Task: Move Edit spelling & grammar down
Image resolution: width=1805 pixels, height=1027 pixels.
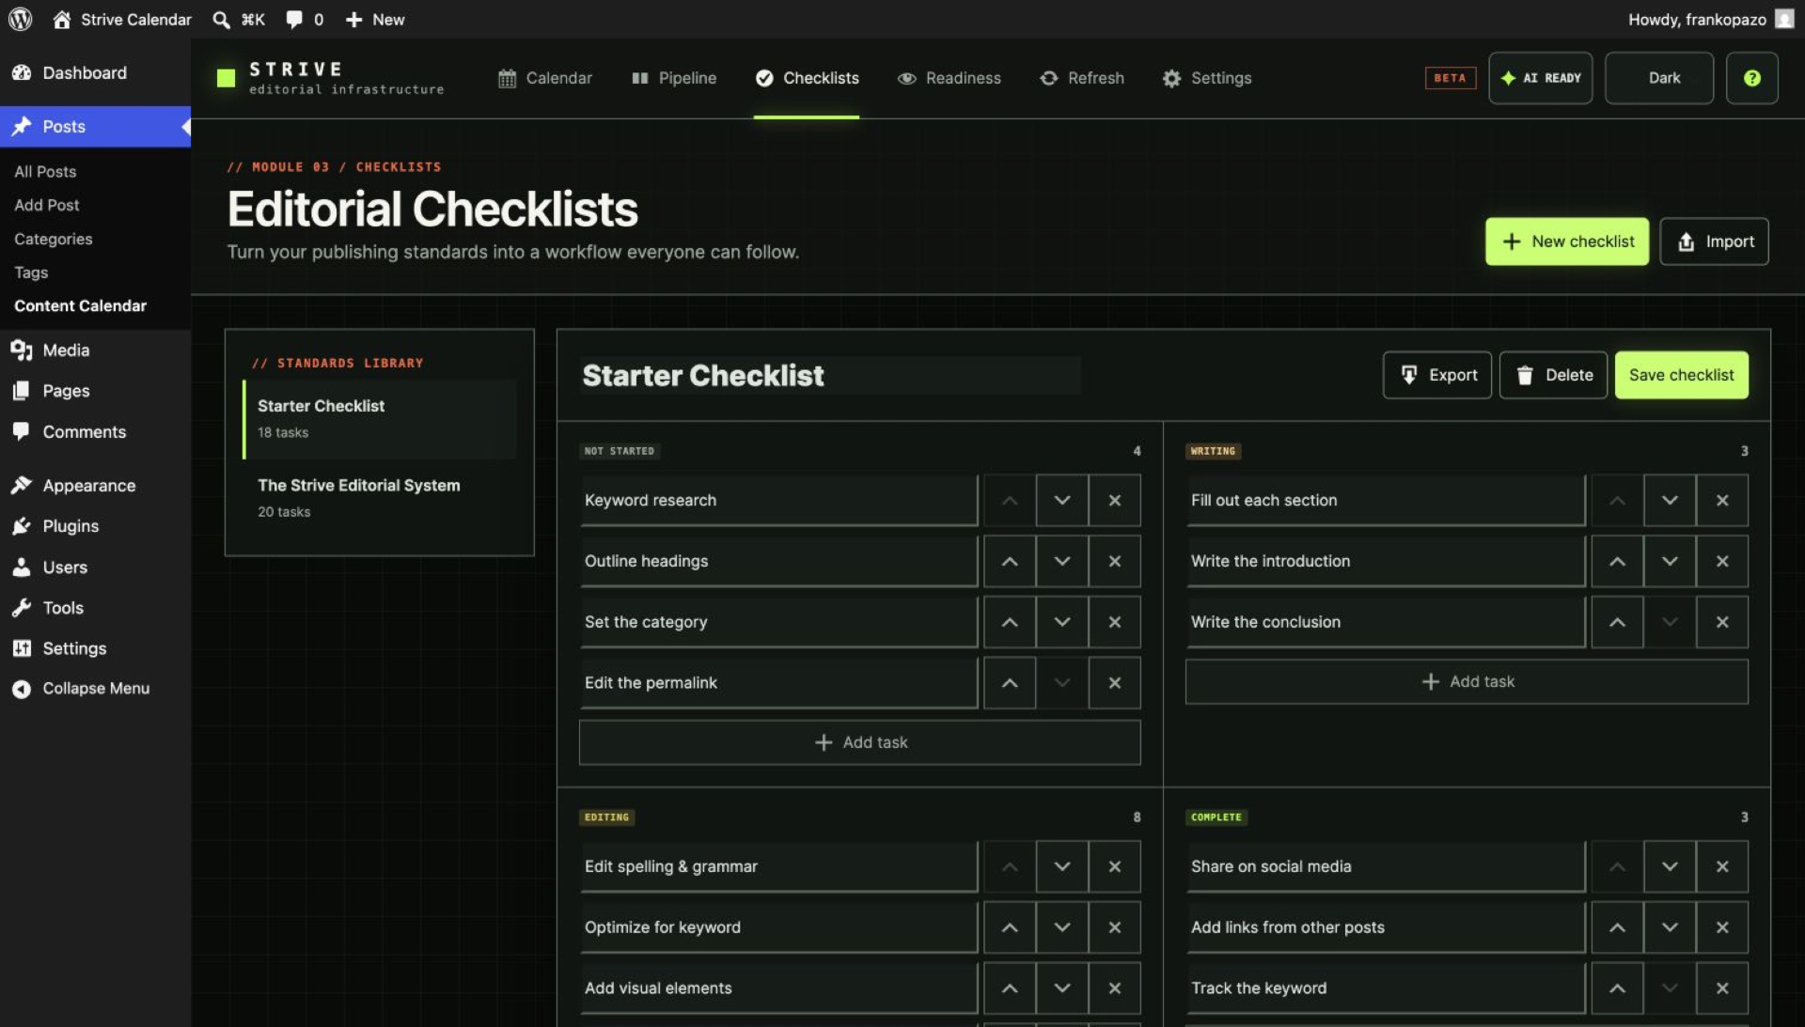Action: click(1062, 866)
